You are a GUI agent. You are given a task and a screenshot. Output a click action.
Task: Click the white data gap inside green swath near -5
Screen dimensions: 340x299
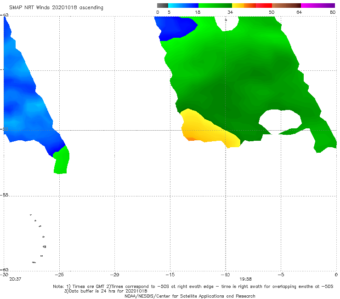(280, 121)
